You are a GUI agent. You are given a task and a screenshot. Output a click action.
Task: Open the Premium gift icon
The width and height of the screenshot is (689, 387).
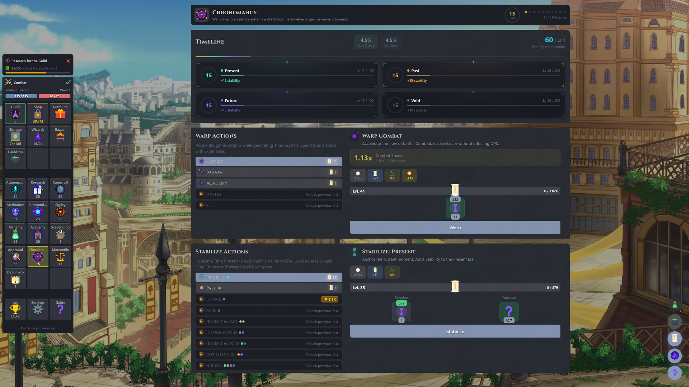(x=60, y=114)
